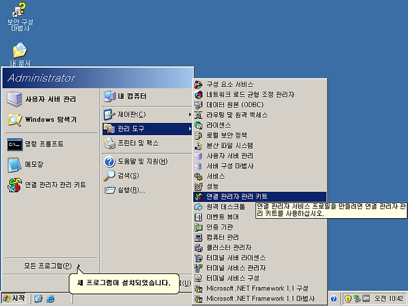Click show desktop quick launch icon
Screen dimensions: 408x306
[39, 299]
